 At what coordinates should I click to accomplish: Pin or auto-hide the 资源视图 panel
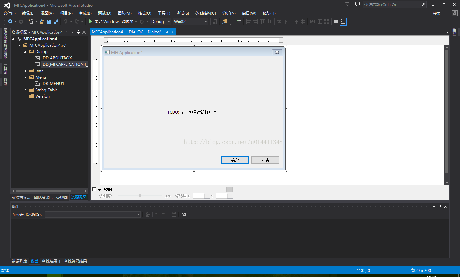pos(78,32)
